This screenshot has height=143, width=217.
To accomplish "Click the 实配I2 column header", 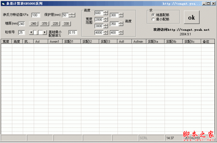I will click(90, 42).
